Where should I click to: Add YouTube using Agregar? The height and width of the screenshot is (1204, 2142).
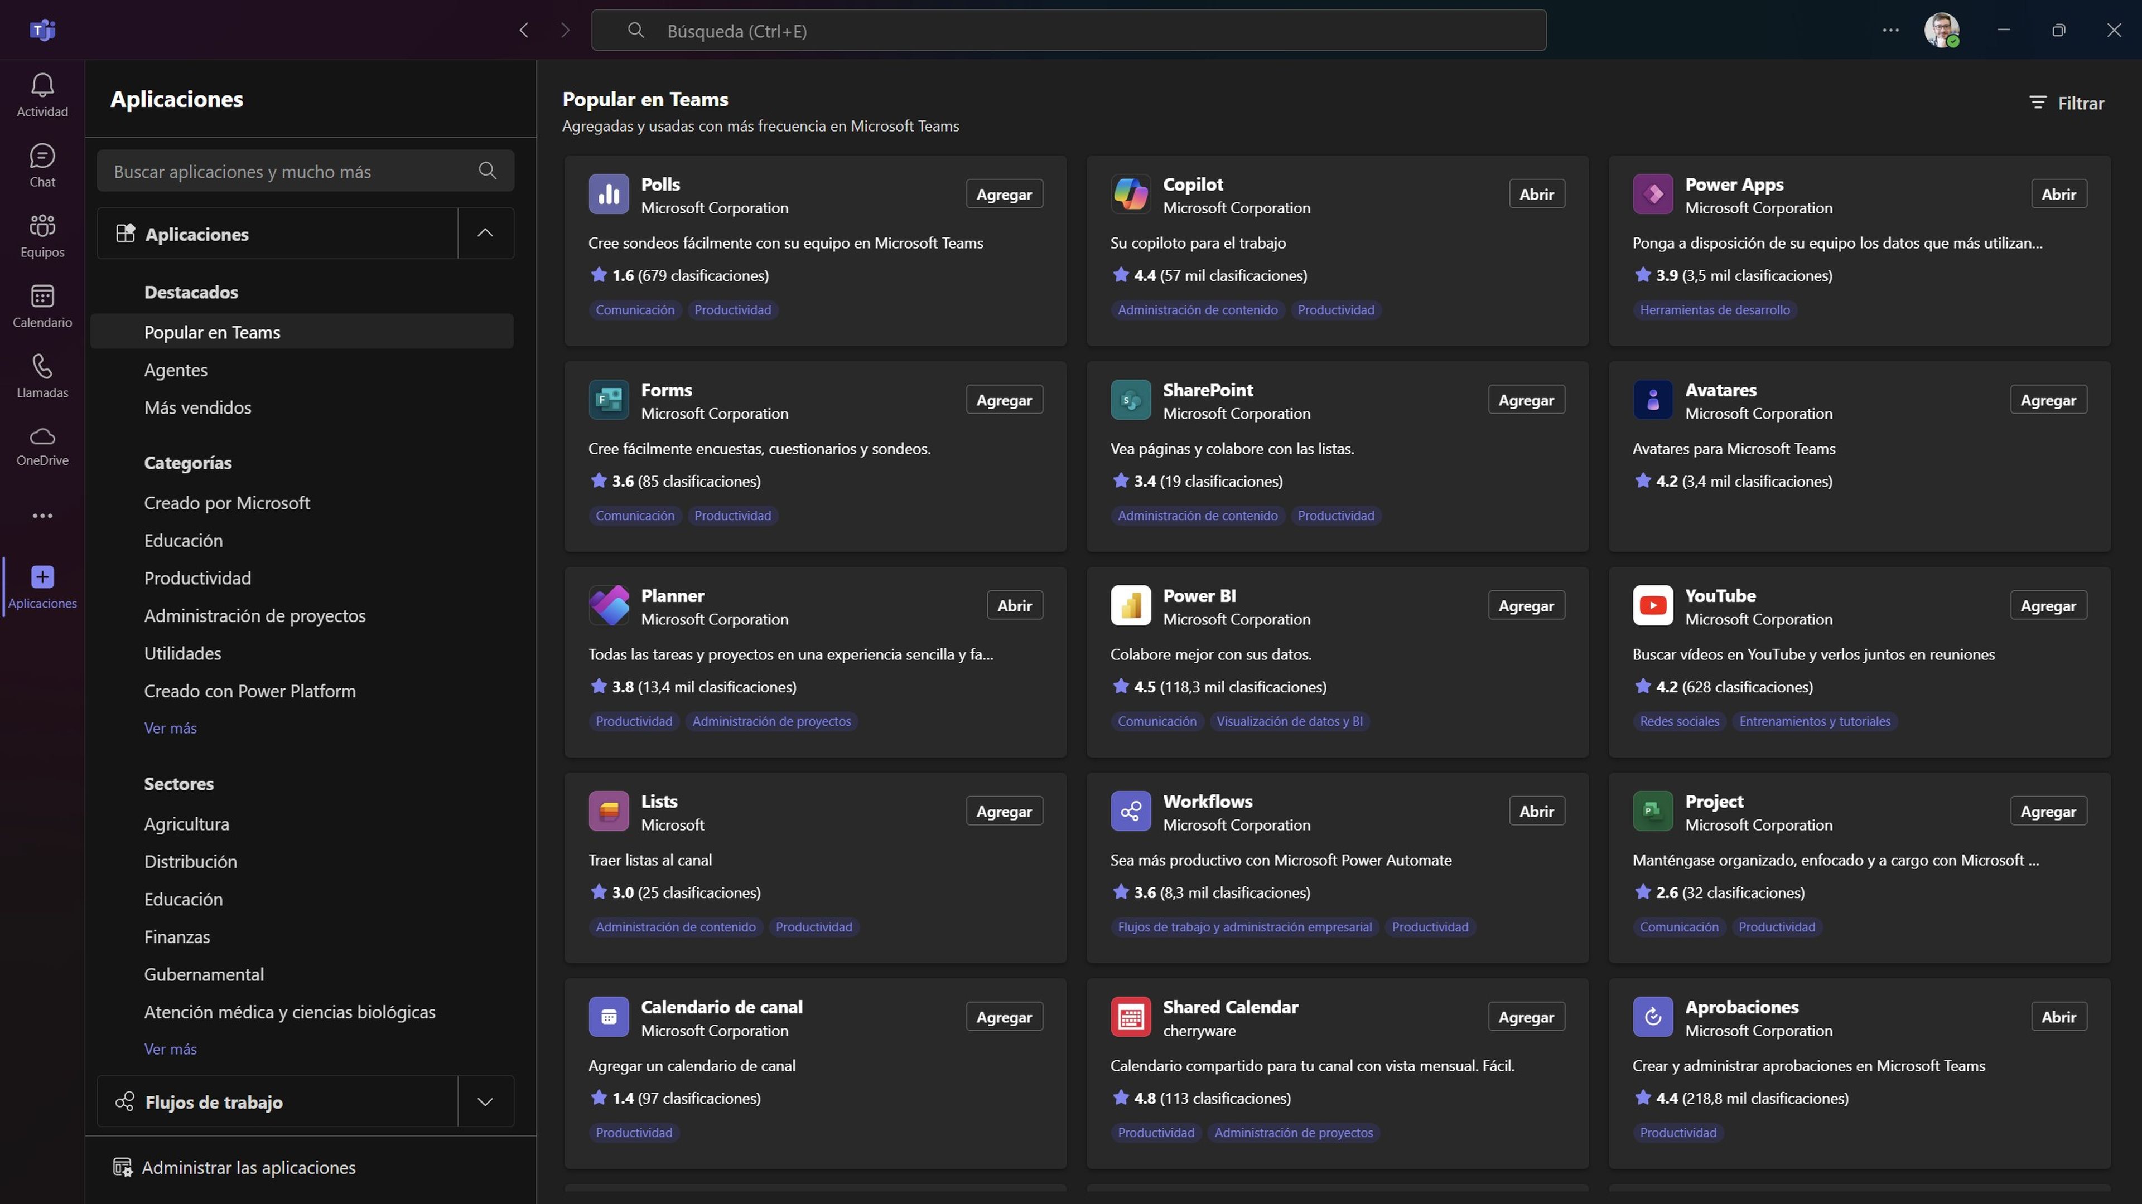coord(2049,606)
